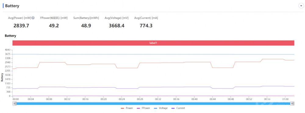Click the red Power legend color marker
The width and height of the screenshot is (305, 113).
pos(123,108)
